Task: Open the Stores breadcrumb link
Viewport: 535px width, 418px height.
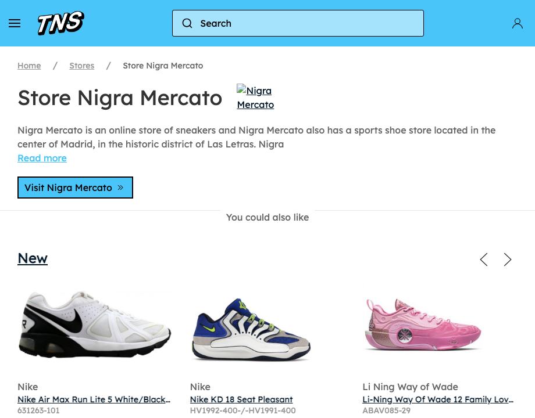Action: point(81,66)
